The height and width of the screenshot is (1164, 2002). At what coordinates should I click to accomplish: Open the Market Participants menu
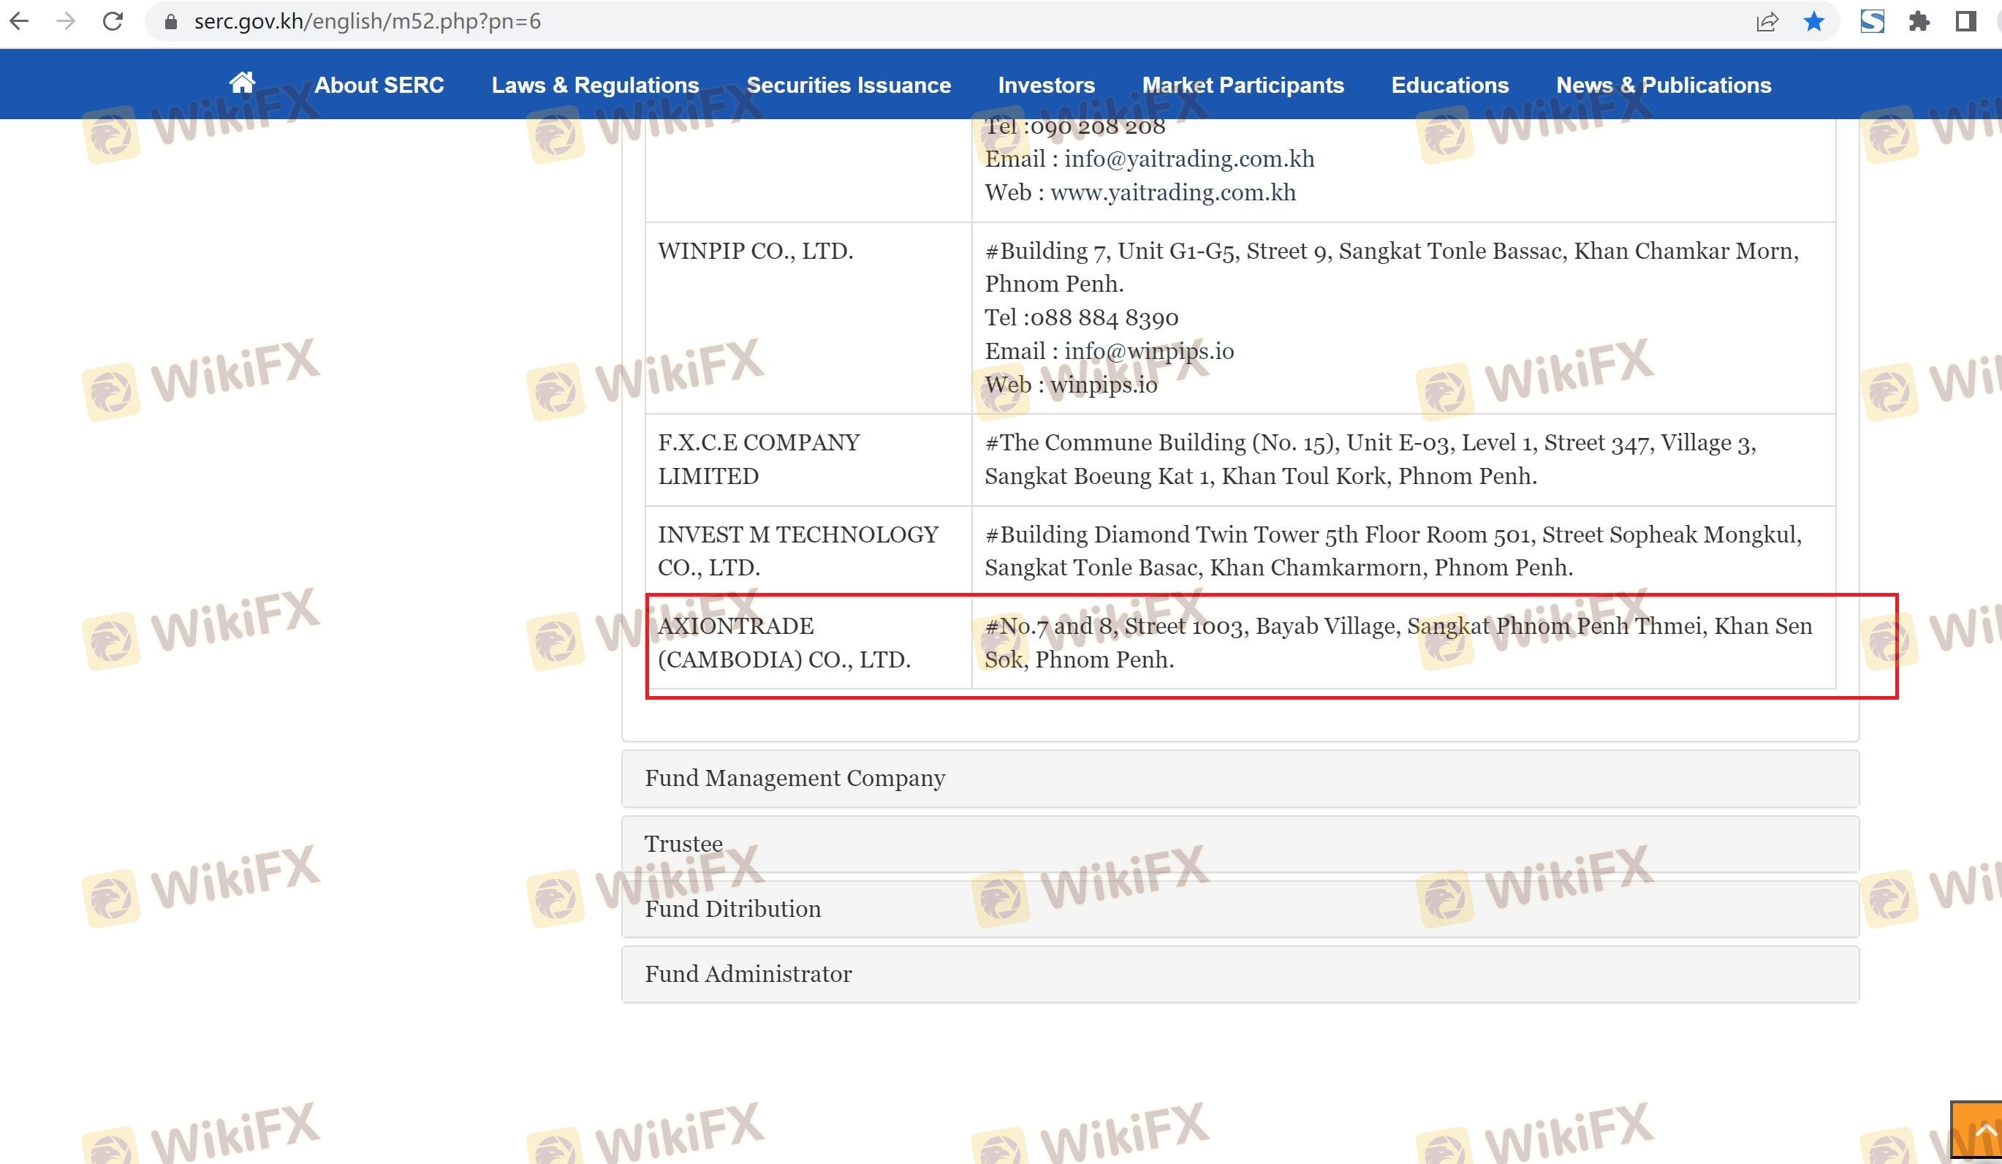(x=1243, y=85)
